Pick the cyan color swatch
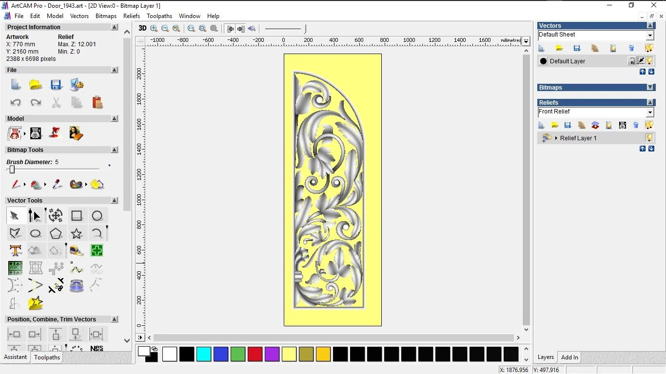The image size is (666, 374). click(204, 354)
